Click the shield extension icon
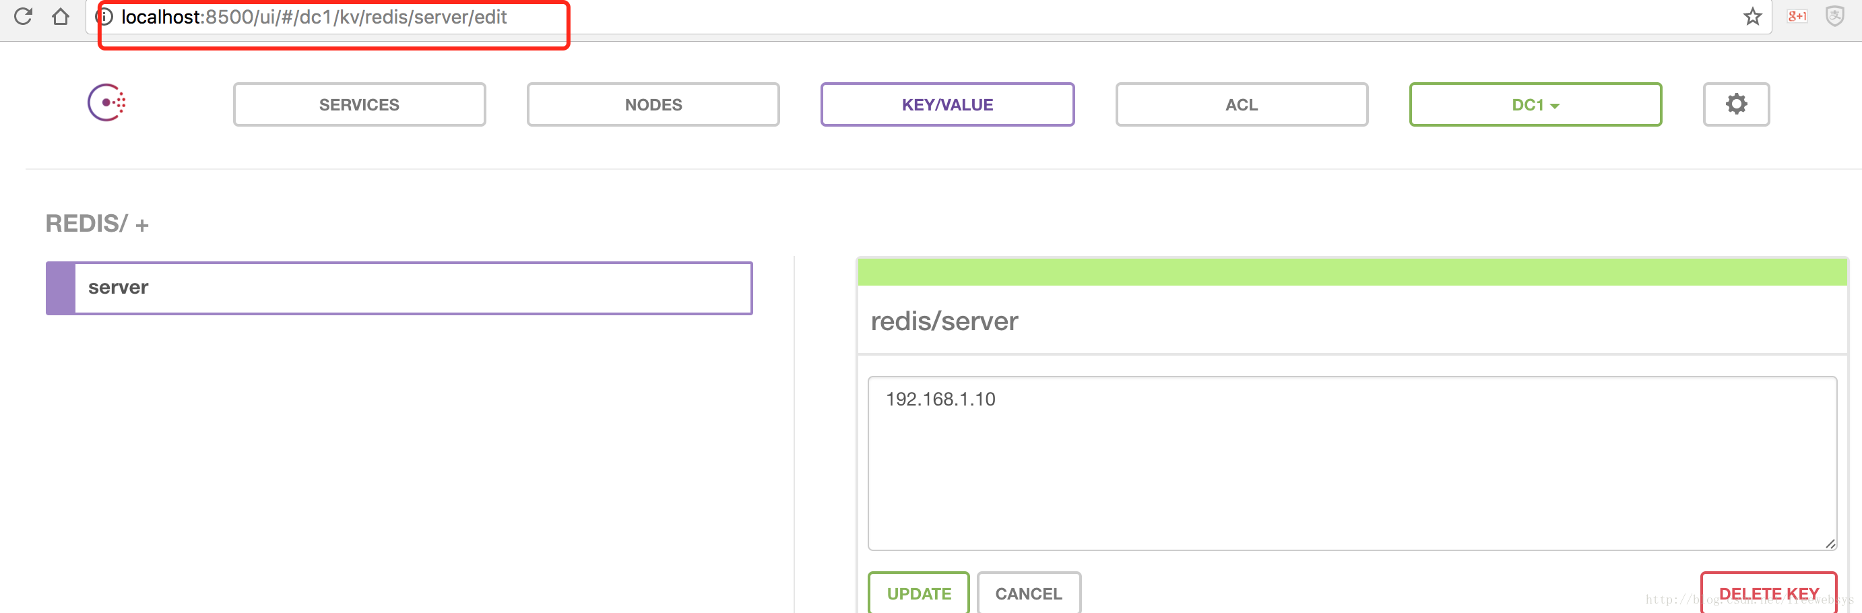Screen dimensions: 1862x613 (x=1834, y=16)
